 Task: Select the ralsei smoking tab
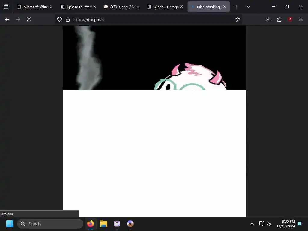[x=209, y=7]
